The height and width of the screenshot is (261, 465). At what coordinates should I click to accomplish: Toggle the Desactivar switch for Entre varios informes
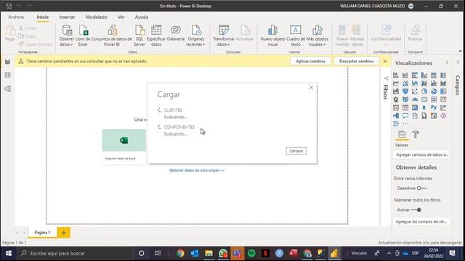pyautogui.click(x=421, y=188)
